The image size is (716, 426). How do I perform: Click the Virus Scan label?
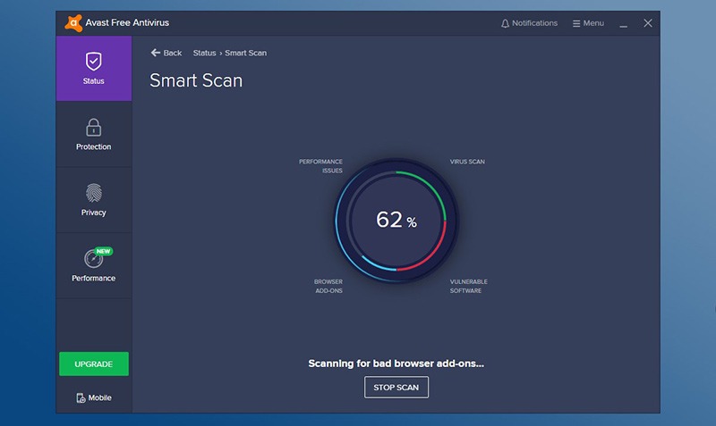[x=467, y=162]
